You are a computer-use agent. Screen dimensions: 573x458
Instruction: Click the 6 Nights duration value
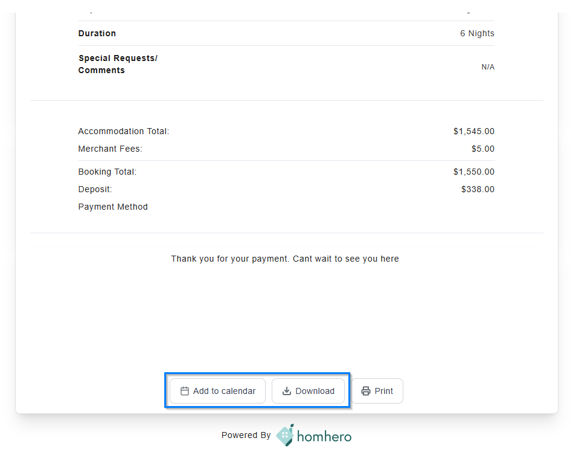(477, 33)
